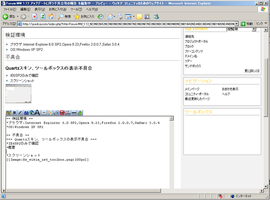Image resolution: width=270 pixels, height=200 pixels.
Task: Apply bold text in wiki editor
Action: click(x=14, y=113)
